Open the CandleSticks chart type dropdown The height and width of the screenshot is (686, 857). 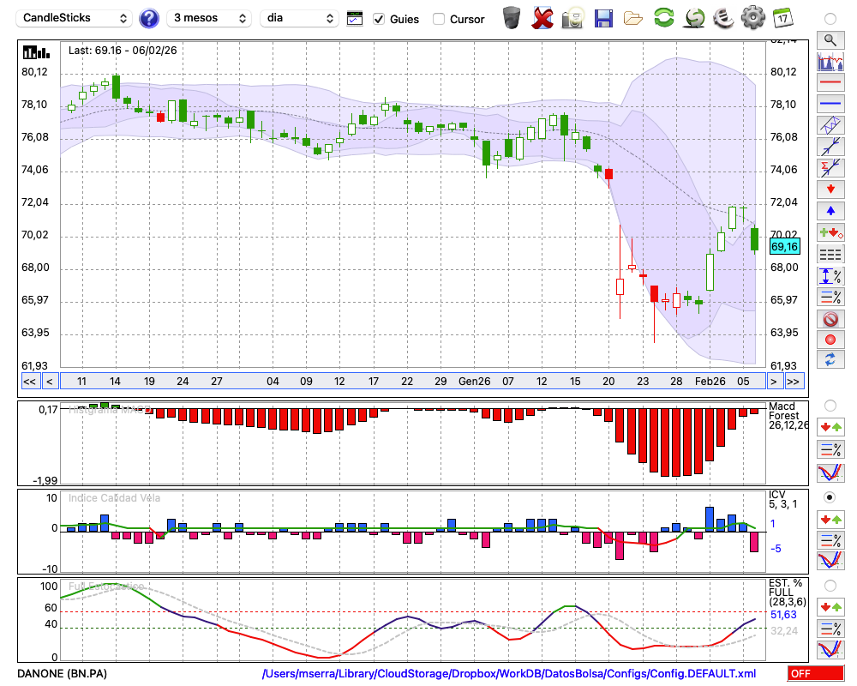coord(75,18)
